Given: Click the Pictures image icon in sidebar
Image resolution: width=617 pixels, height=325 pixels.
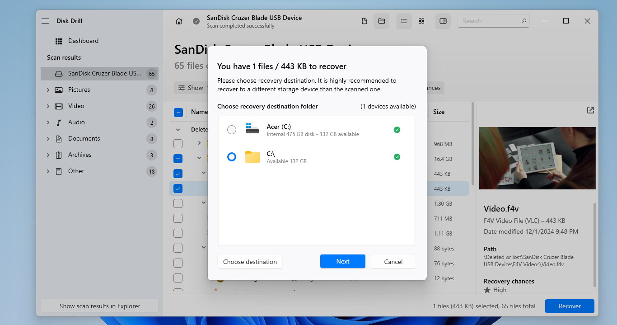Looking at the screenshot, I should [59, 90].
